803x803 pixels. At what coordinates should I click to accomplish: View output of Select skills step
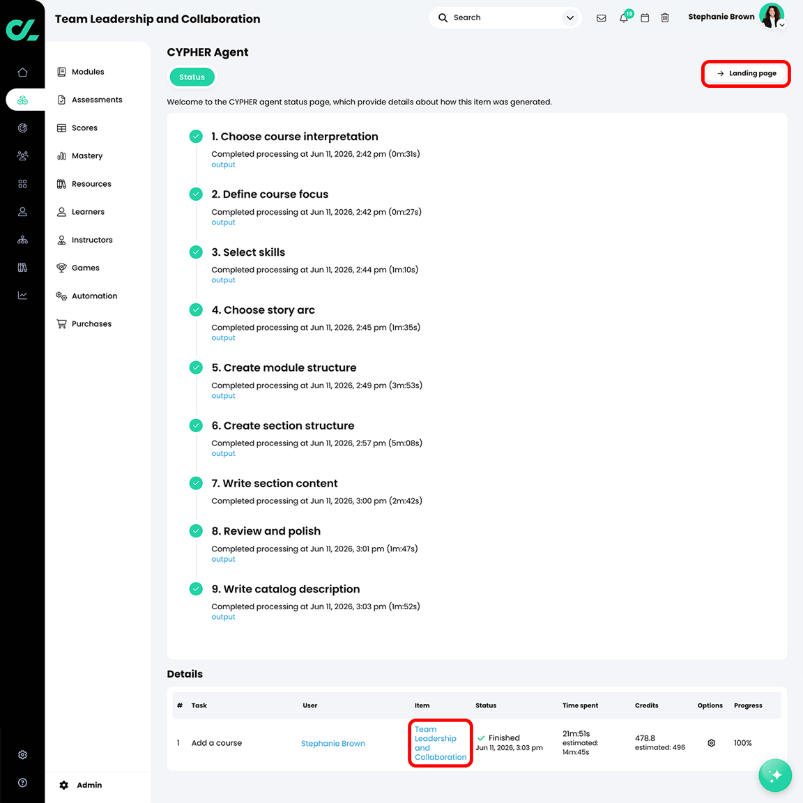[223, 280]
